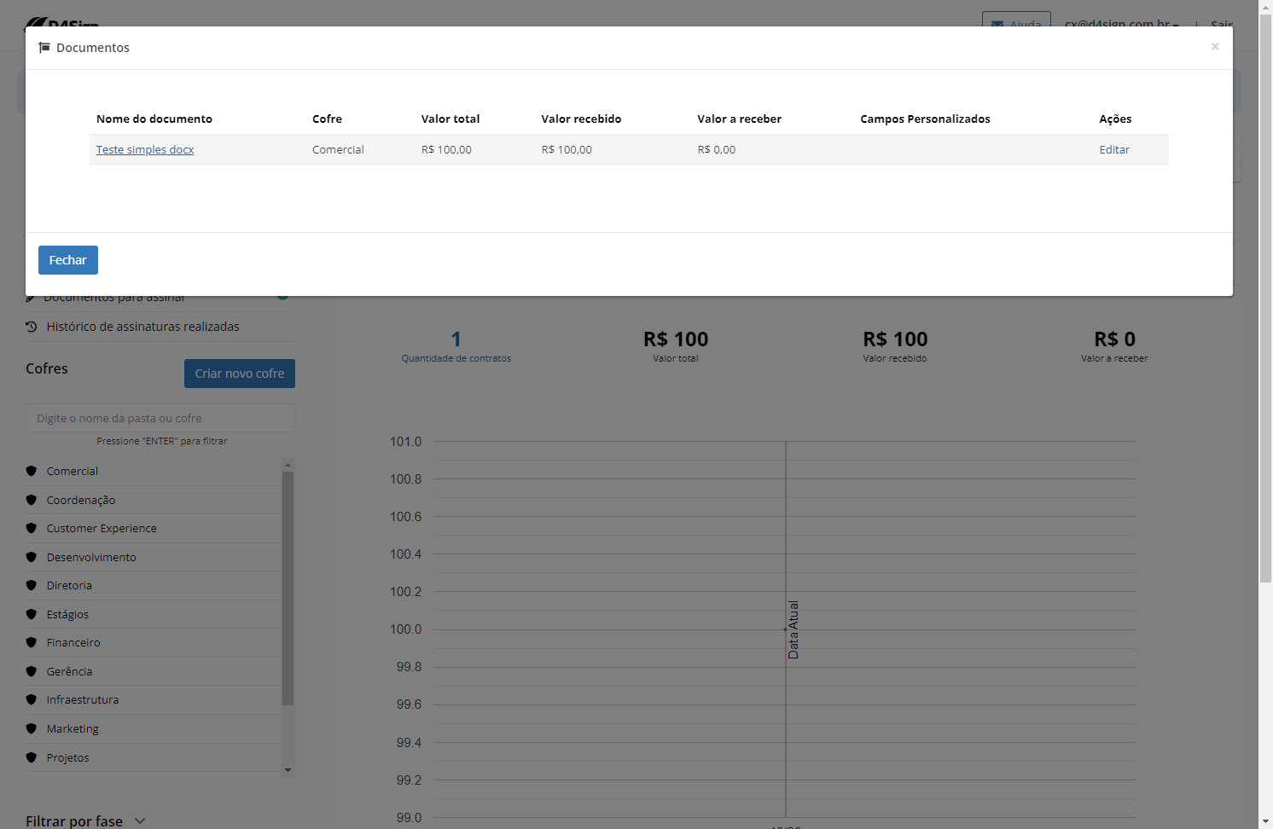Open the Teste simples docx document link
Screen dimensions: 1273x829
point(145,149)
